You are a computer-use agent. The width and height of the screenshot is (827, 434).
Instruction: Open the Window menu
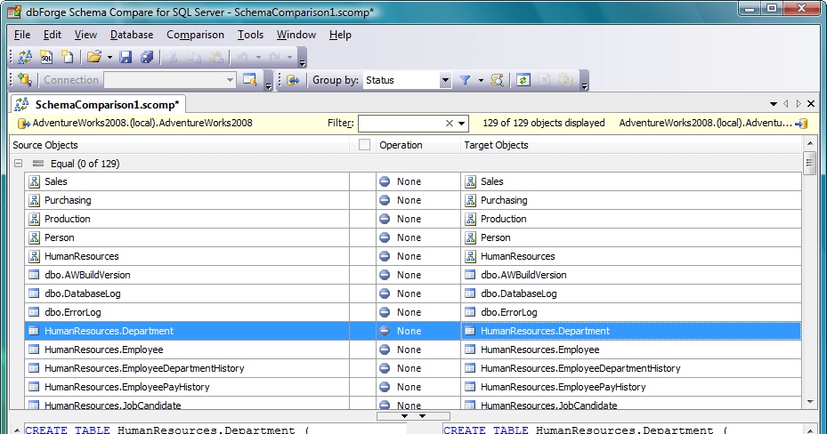[x=296, y=35]
